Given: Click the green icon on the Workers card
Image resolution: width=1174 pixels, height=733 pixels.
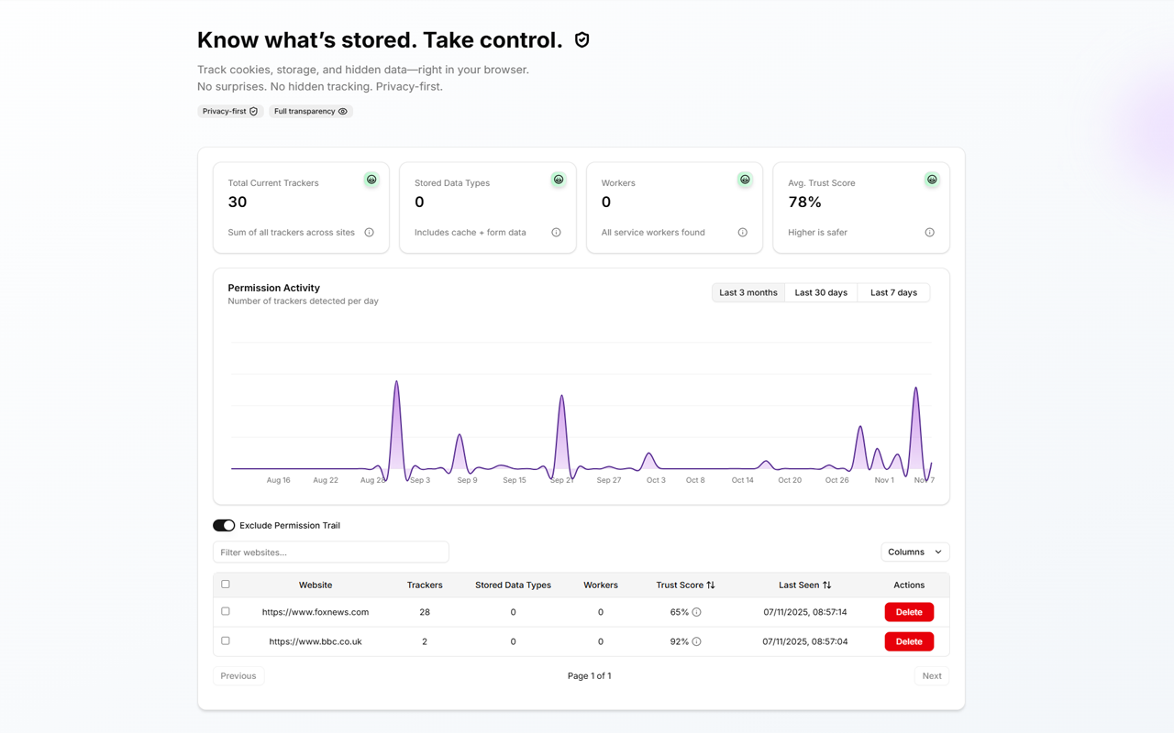Looking at the screenshot, I should click(745, 180).
